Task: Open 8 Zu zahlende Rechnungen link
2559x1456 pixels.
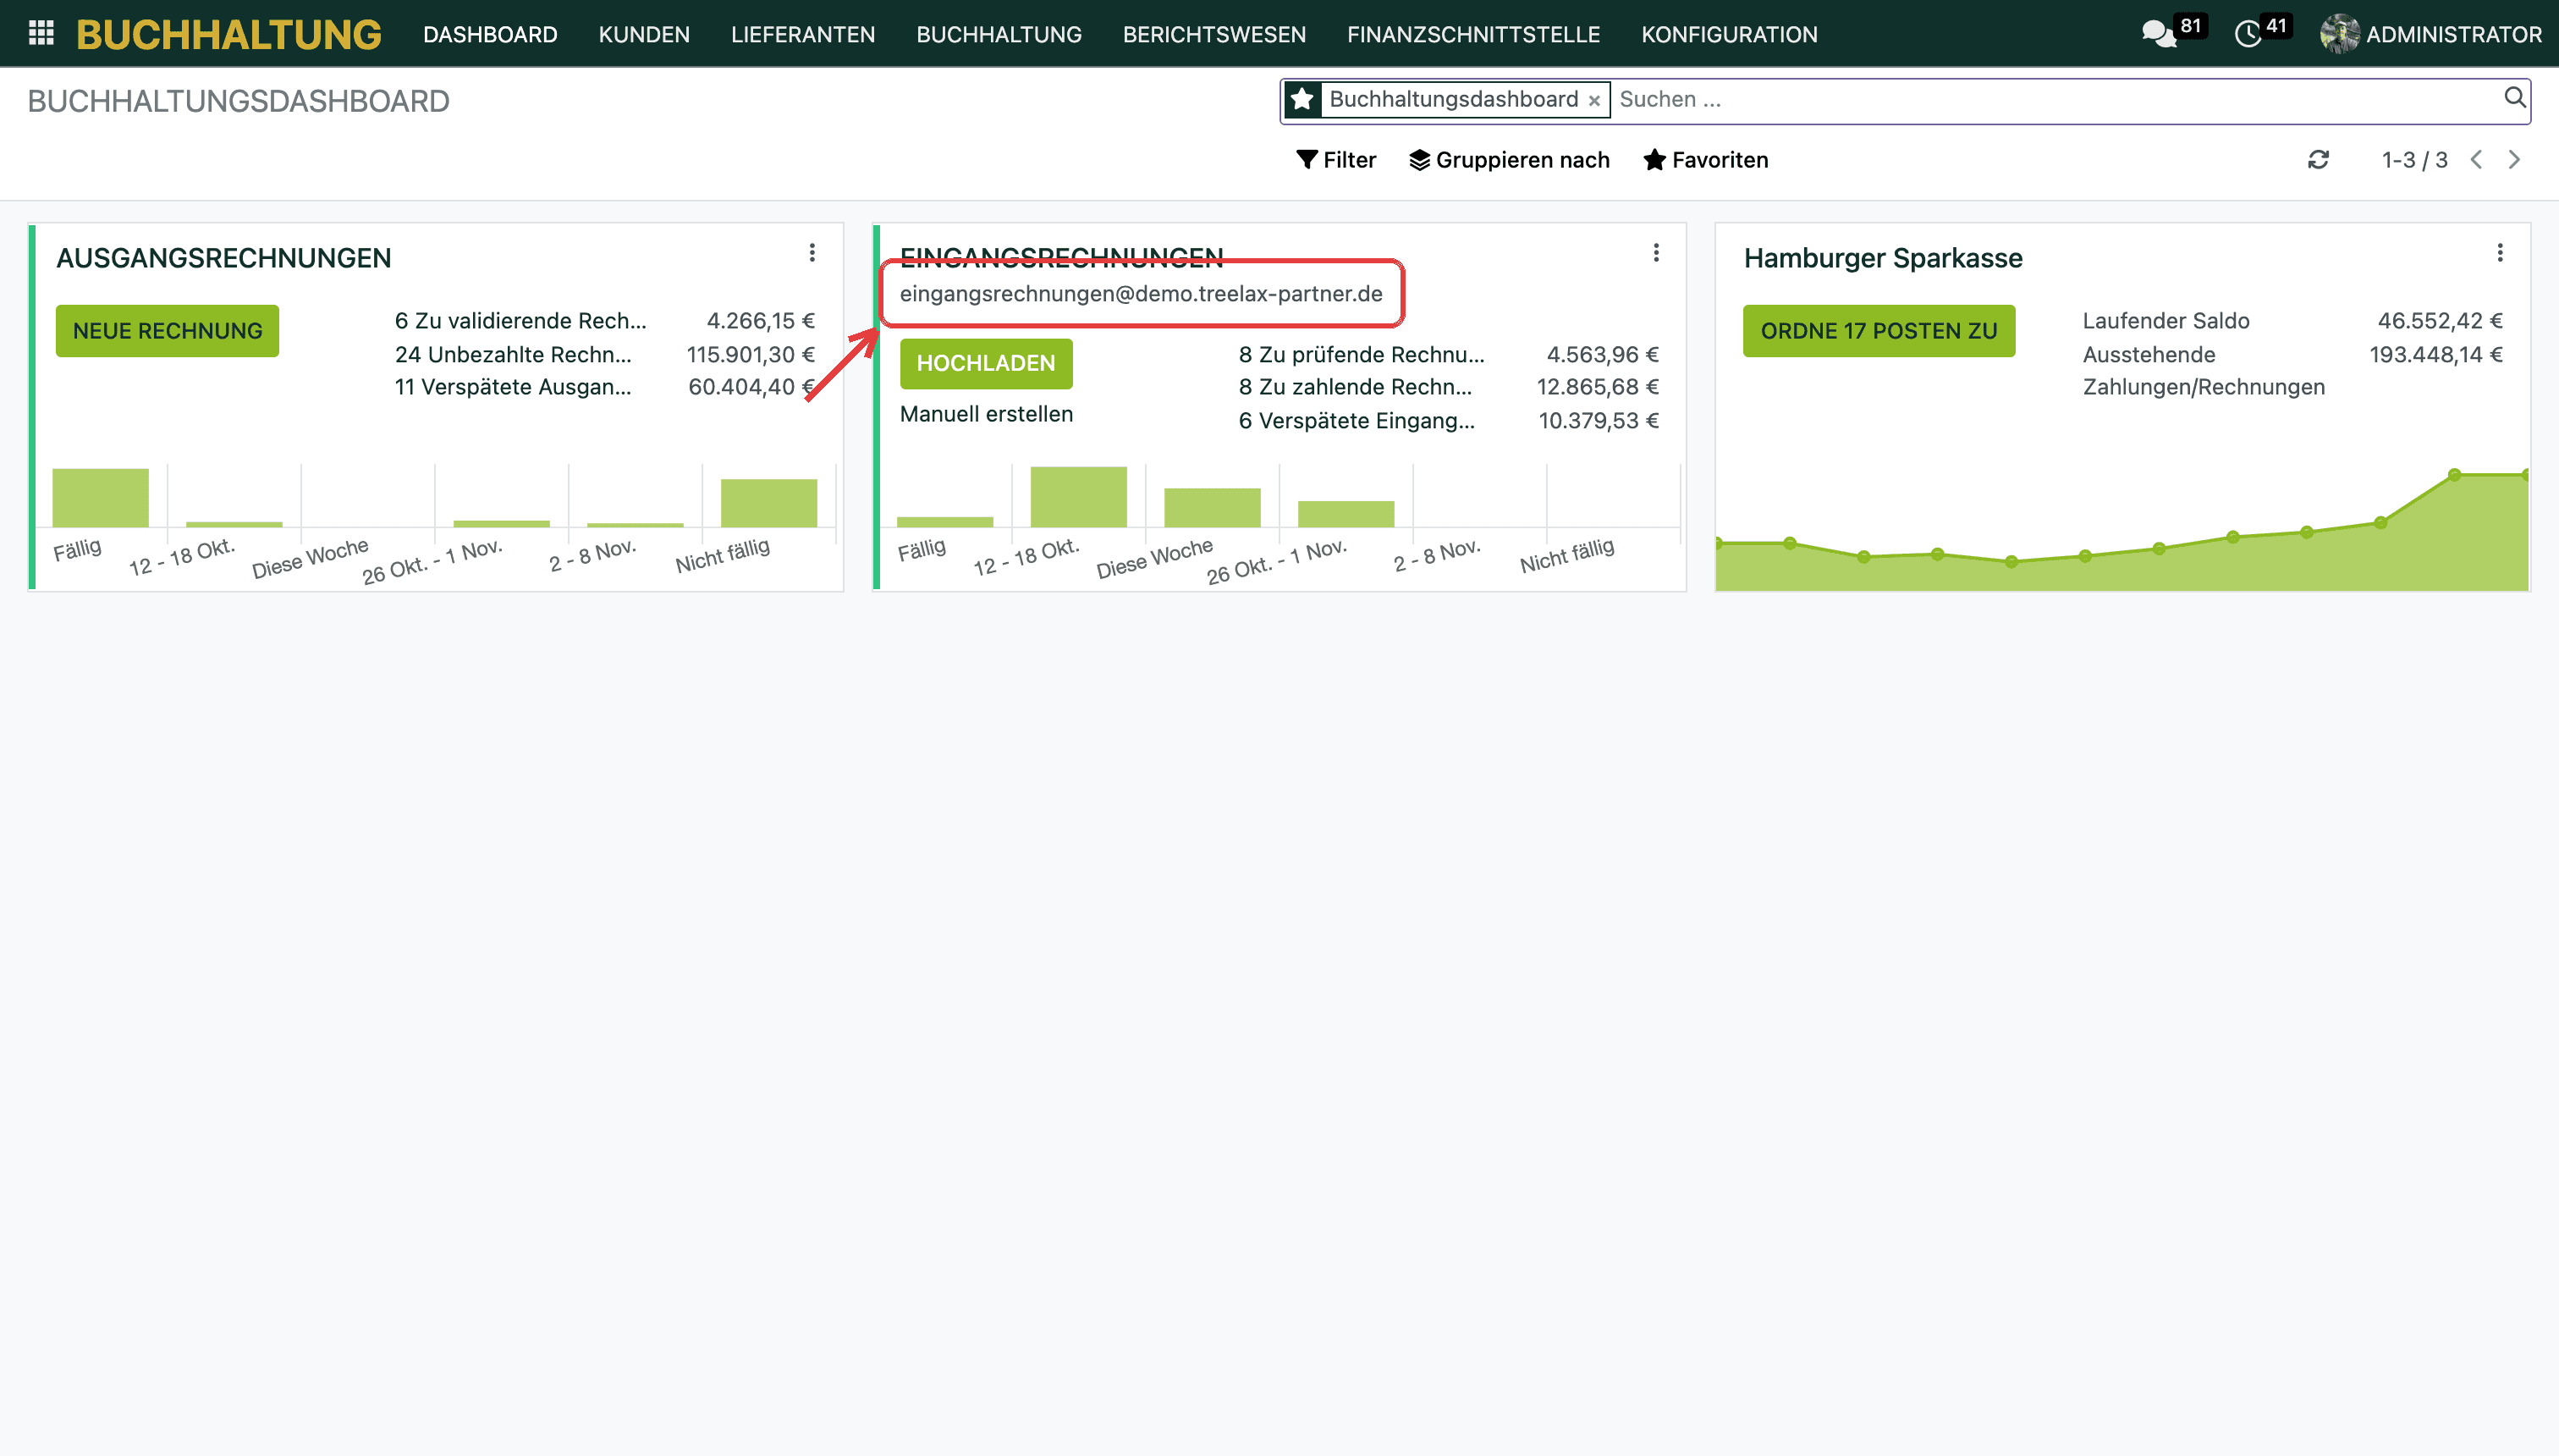Action: click(1356, 387)
